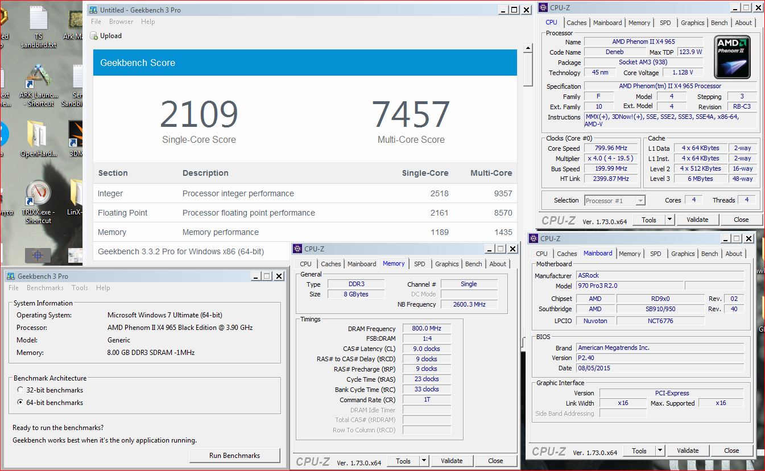Viewport: 765px width, 471px height.
Task: Switch to SPD tab in CPU-Z Memory window
Action: 419,264
